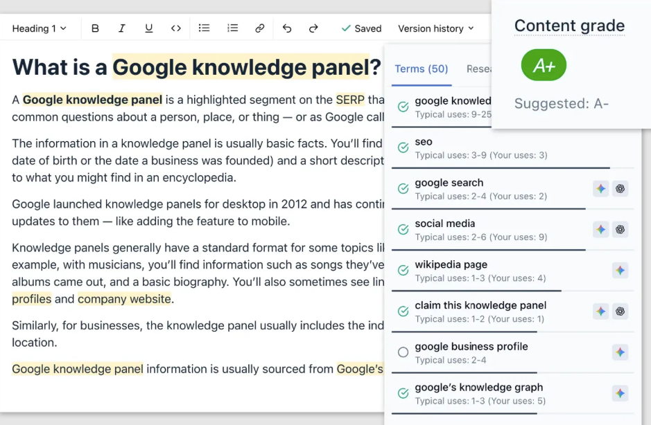Open the partially hidden Research tab

(x=478, y=69)
